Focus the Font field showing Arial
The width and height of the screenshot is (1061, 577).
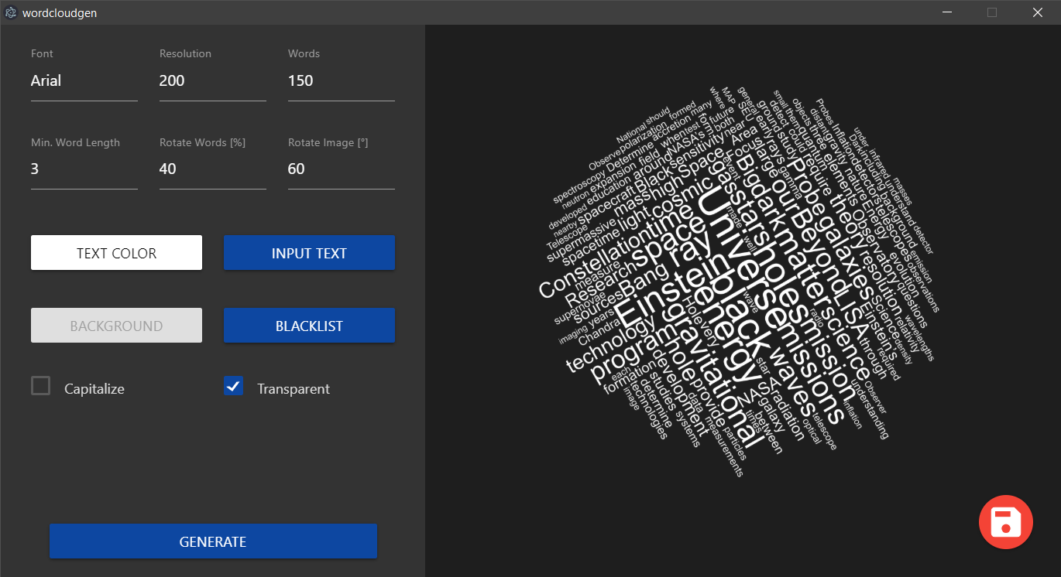84,81
